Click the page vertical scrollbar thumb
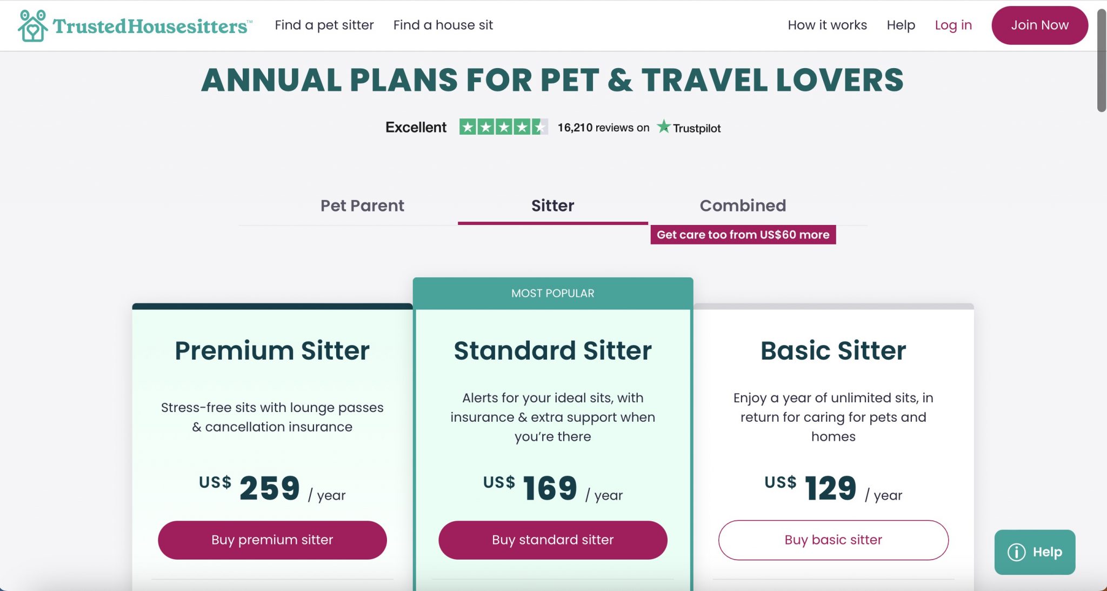Viewport: 1107px width, 591px height. click(x=1101, y=59)
